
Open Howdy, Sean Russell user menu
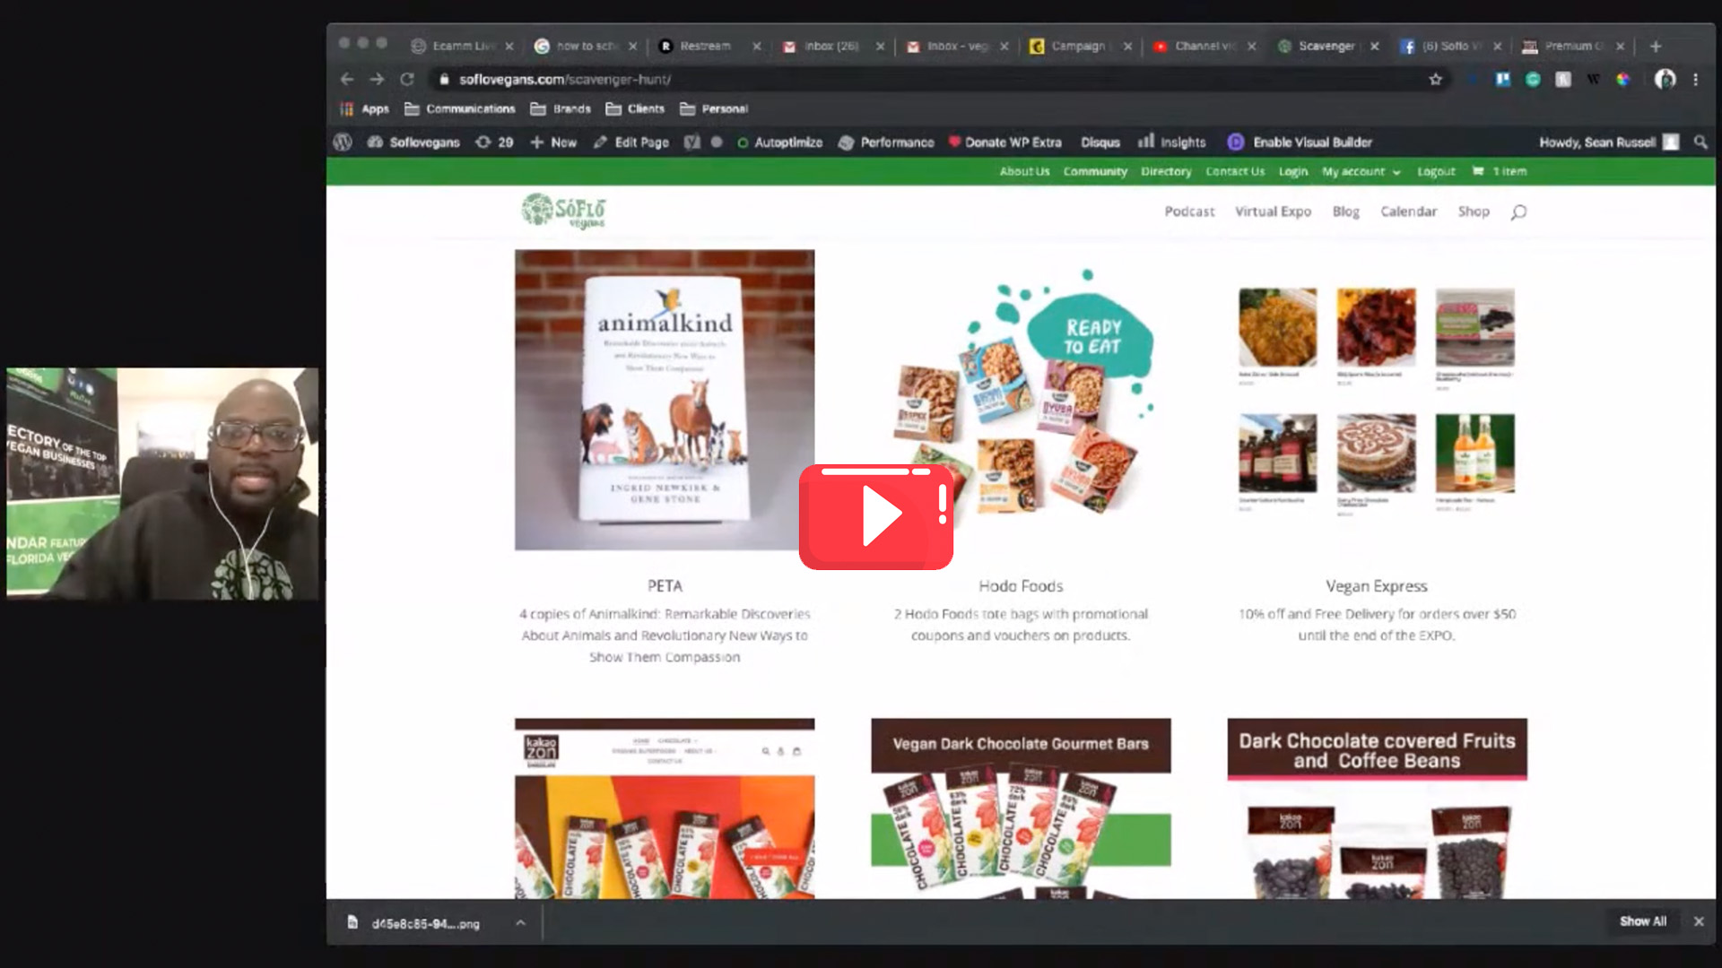click(1609, 142)
